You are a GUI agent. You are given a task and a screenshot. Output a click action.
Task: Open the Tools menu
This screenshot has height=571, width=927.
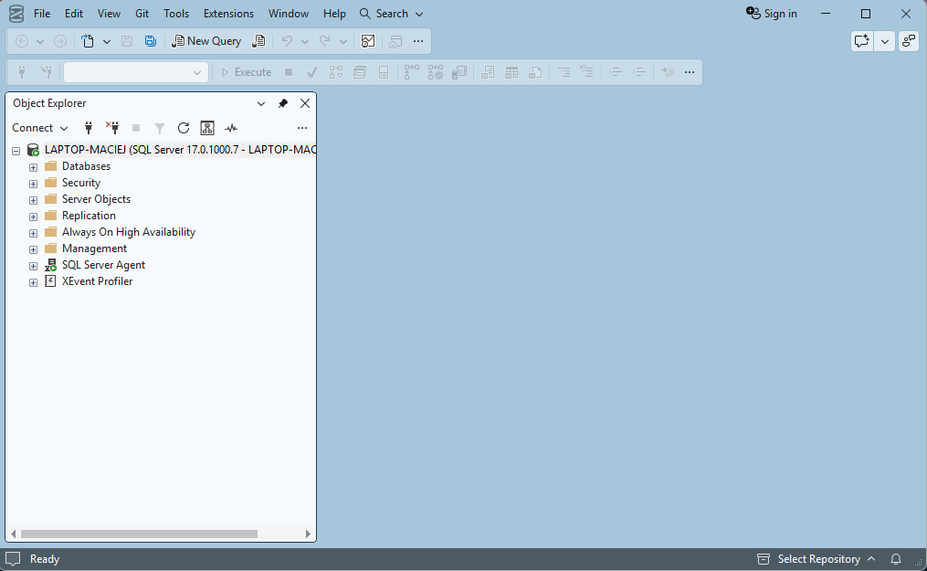coord(176,13)
